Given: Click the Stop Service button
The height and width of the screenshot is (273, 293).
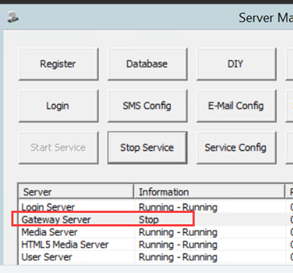Looking at the screenshot, I should click(x=147, y=148).
